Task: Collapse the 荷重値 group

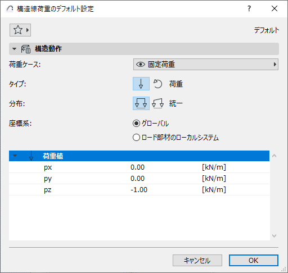Action: coord(15,156)
